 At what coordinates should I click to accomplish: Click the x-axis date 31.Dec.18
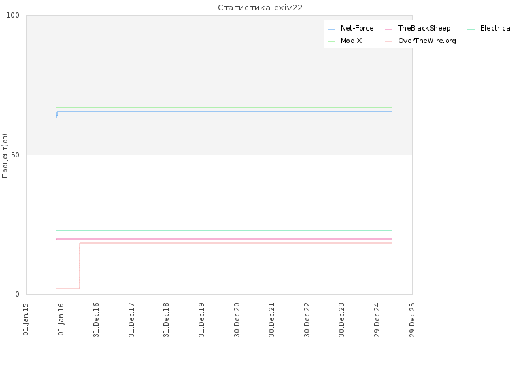pos(167,320)
